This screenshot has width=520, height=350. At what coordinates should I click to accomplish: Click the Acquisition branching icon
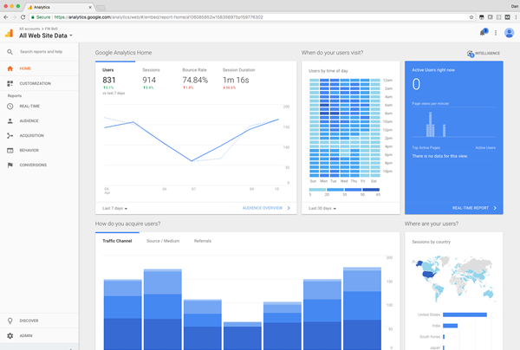tap(10, 135)
